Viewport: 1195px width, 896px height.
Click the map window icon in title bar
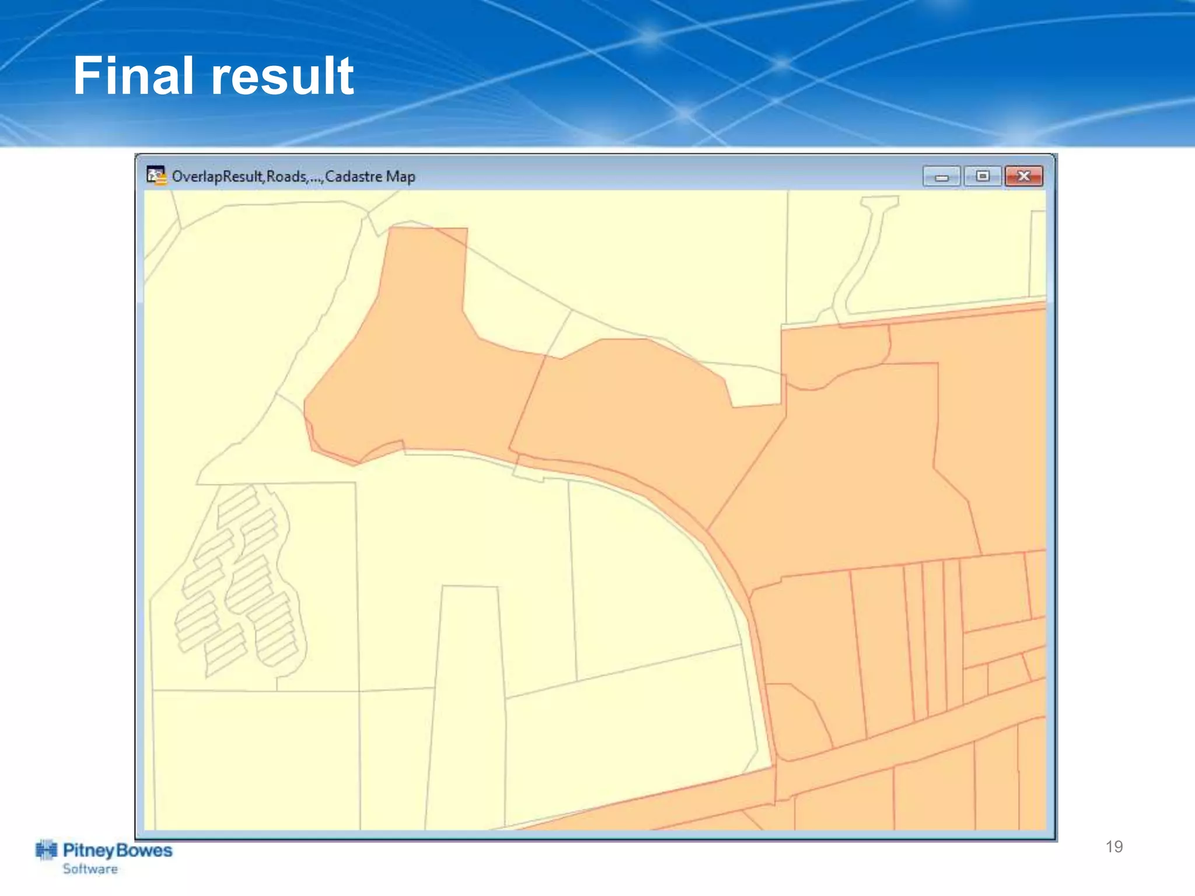[156, 176]
